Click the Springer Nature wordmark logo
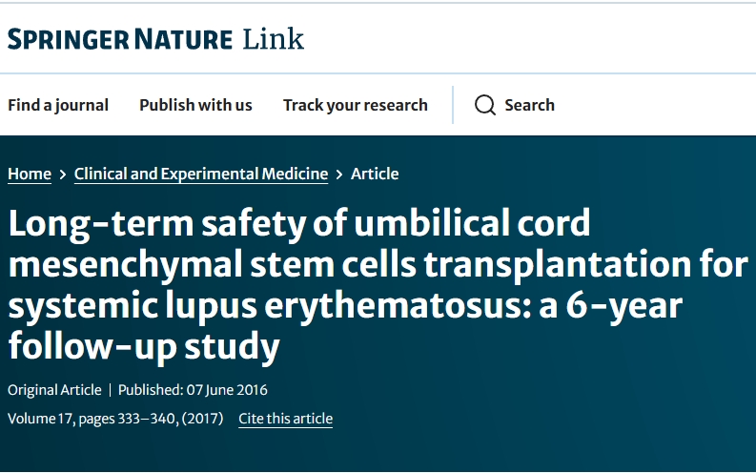 click(x=120, y=39)
